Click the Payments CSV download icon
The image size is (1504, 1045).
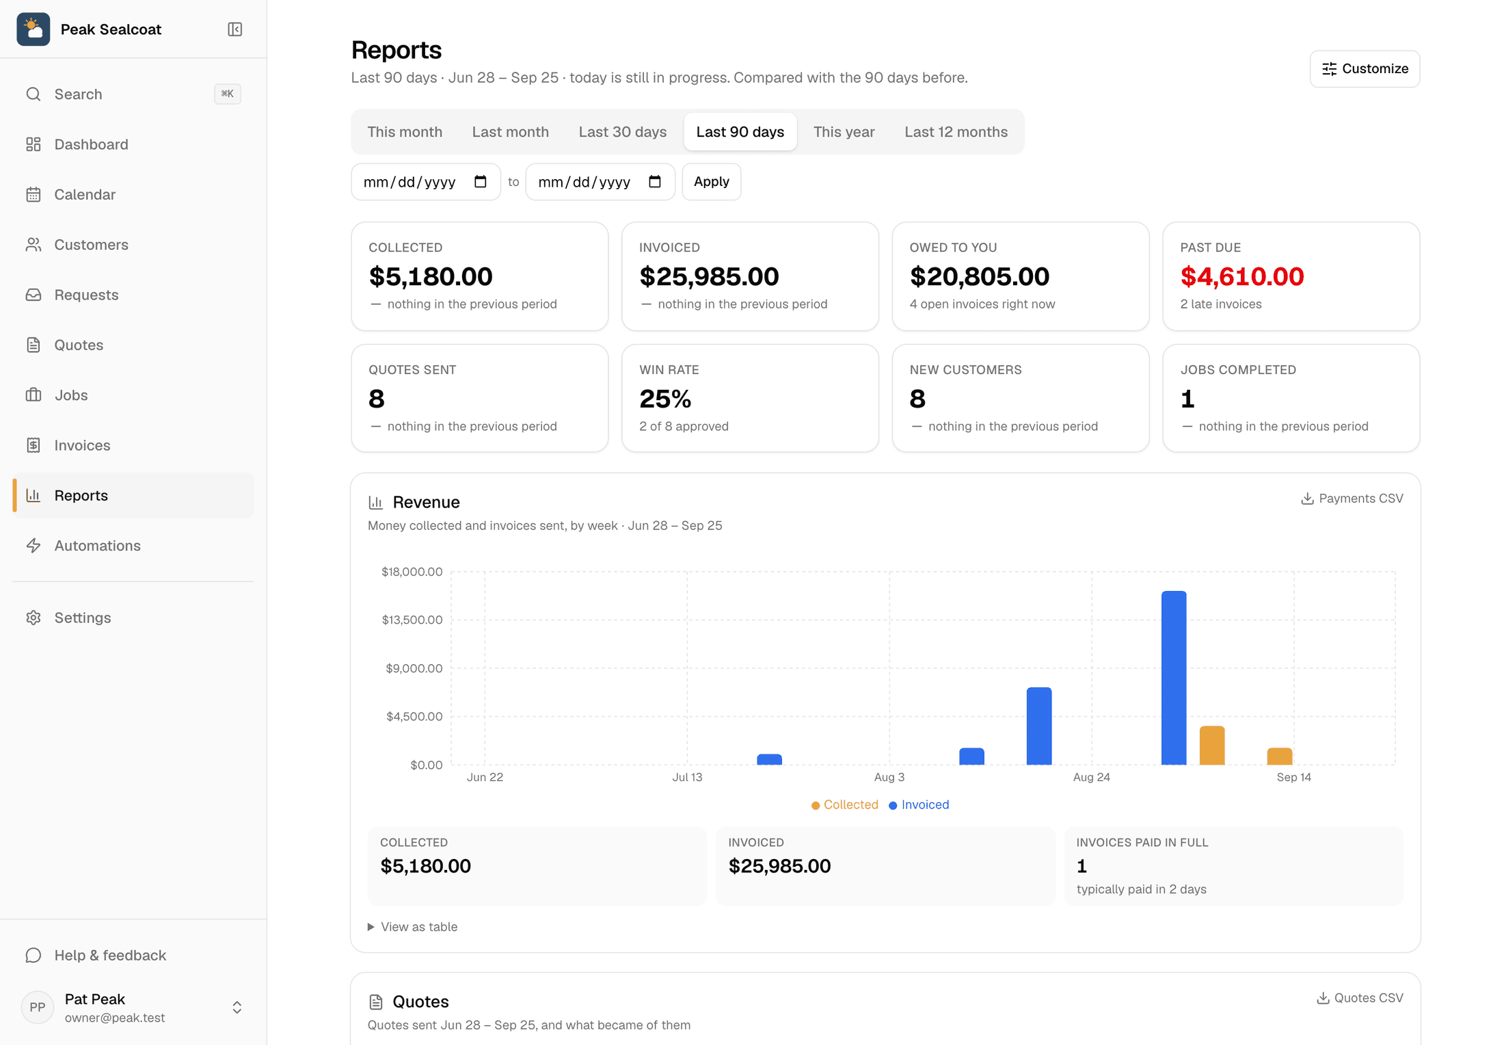(1307, 499)
